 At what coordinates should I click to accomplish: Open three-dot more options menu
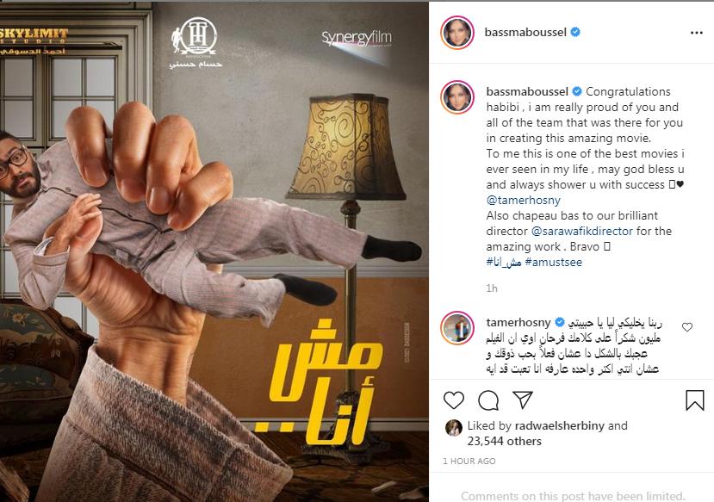pos(696,33)
